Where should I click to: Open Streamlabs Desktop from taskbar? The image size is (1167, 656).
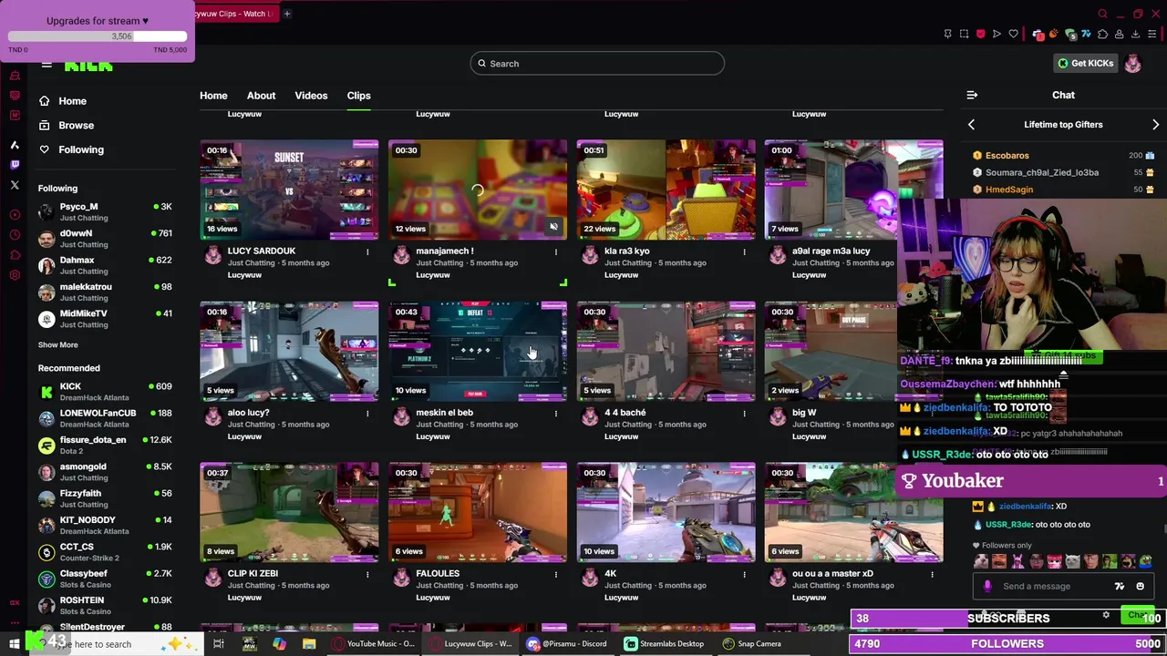click(x=664, y=643)
